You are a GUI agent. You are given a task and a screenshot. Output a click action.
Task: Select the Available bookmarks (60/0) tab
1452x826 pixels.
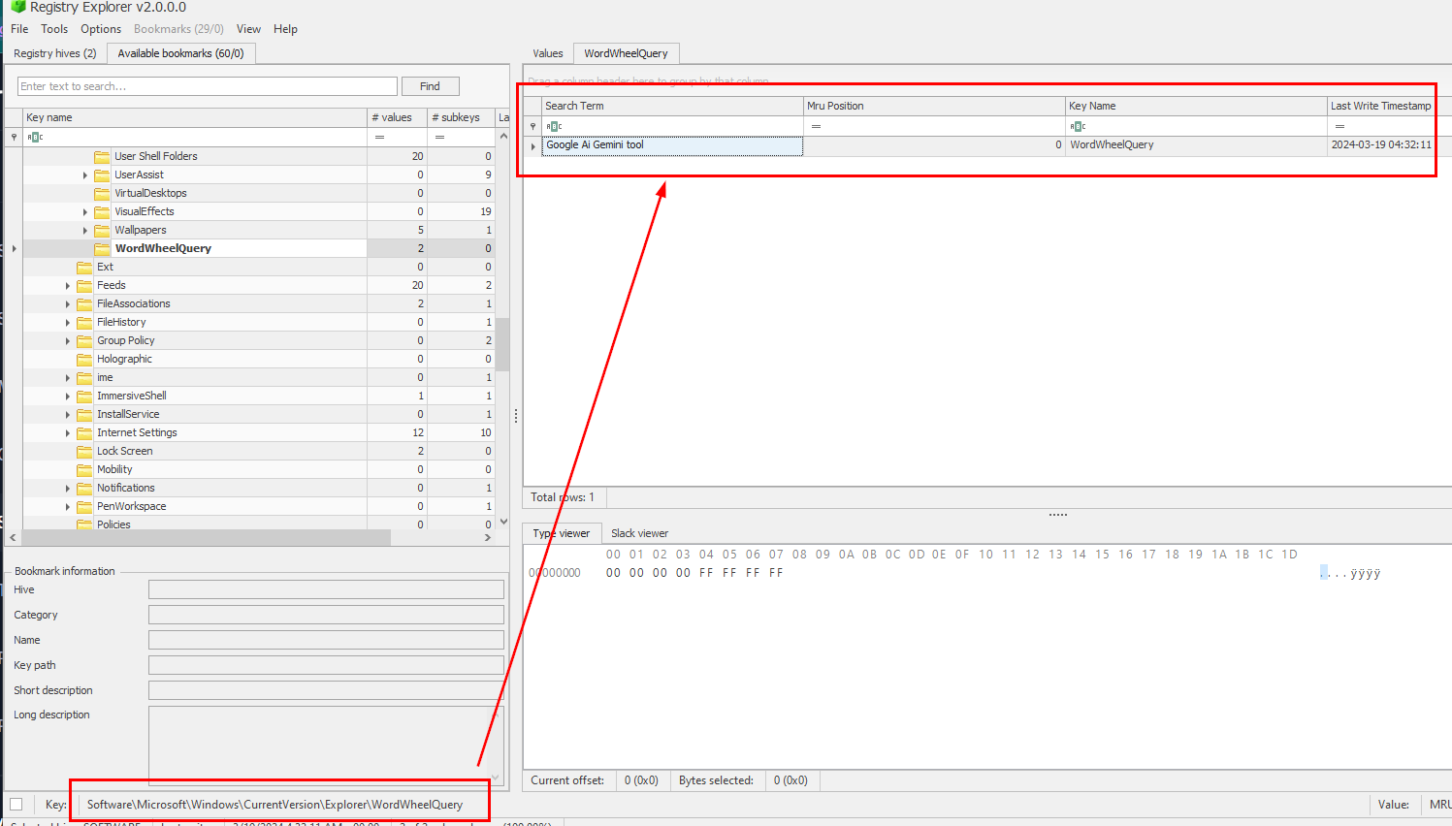(180, 53)
